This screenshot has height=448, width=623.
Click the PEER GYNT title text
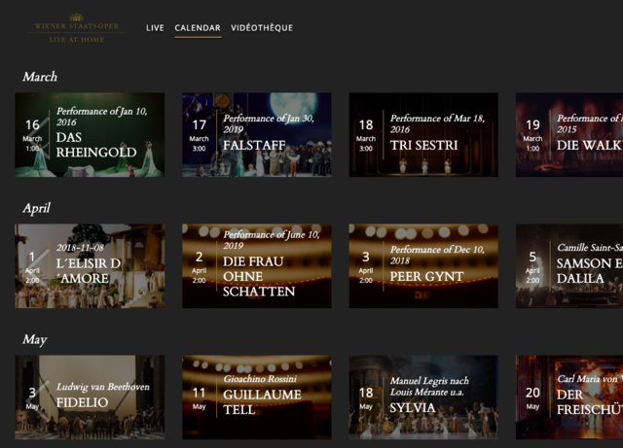(426, 277)
